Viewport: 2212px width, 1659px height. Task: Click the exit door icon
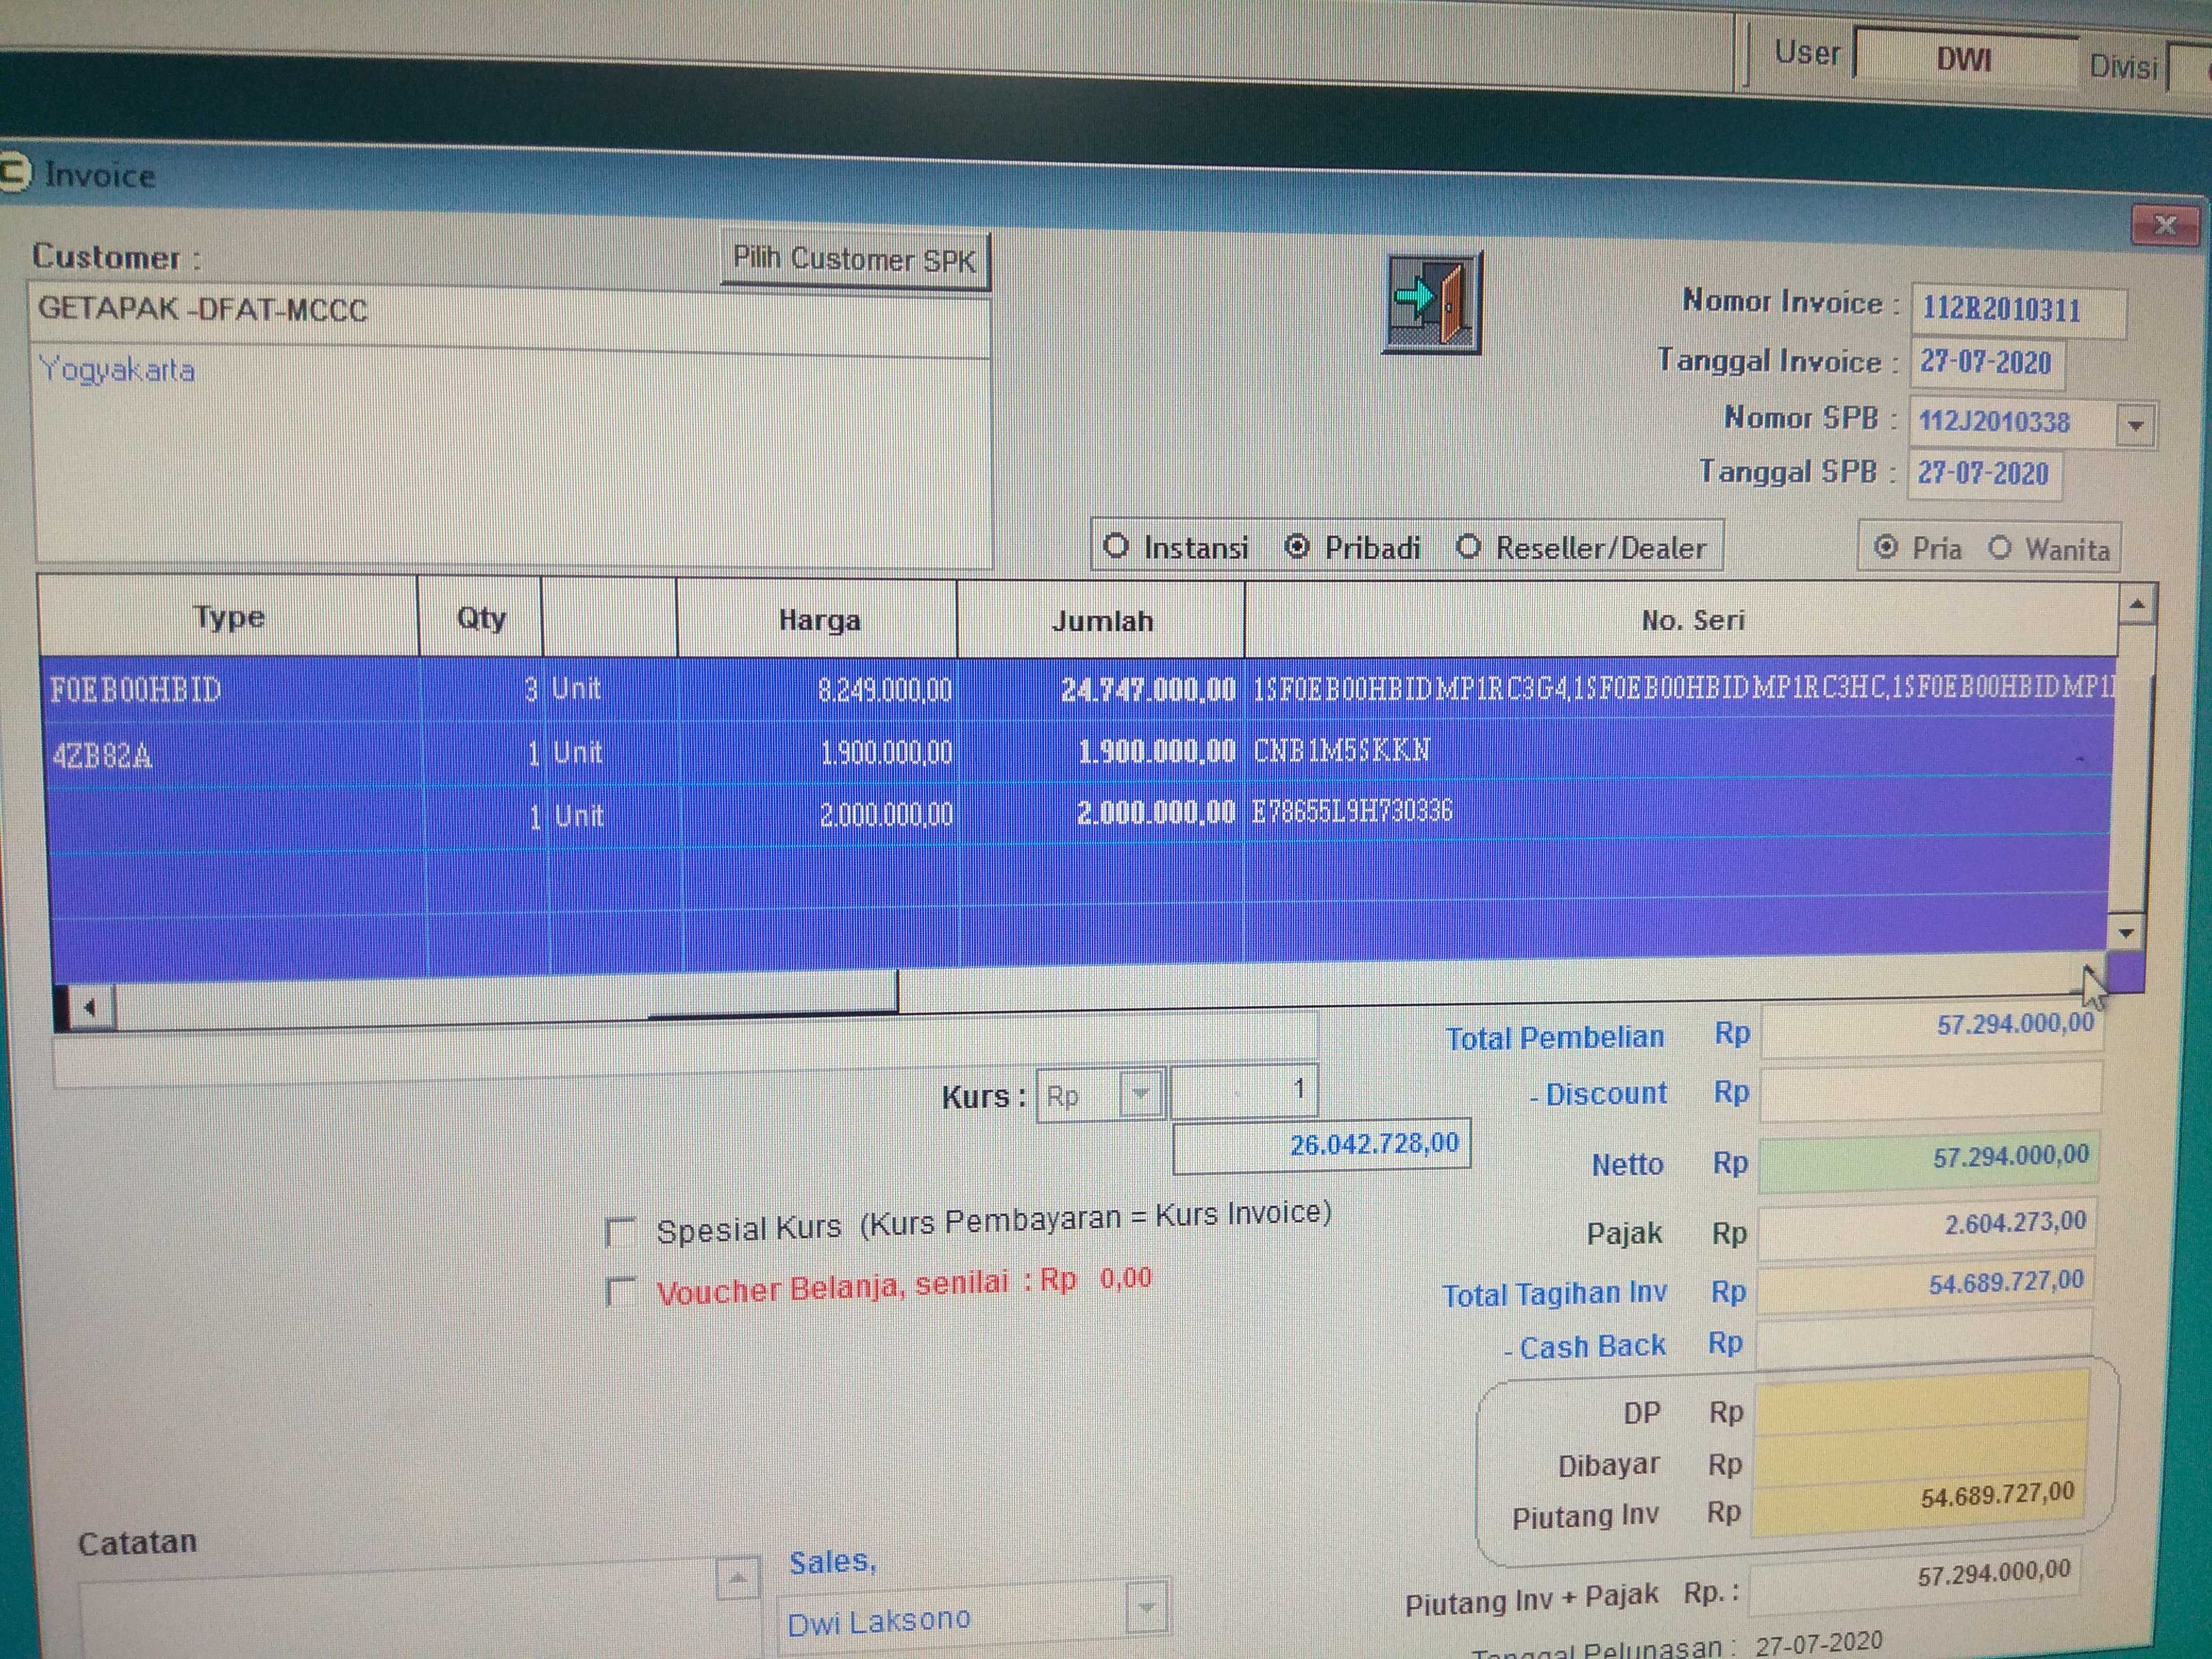tap(1432, 301)
